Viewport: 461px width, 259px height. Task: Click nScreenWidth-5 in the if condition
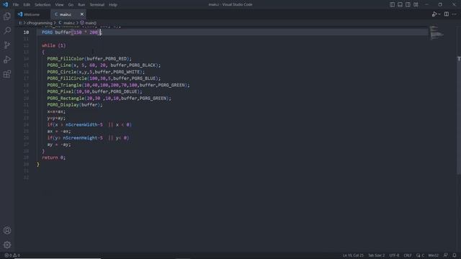point(84,124)
